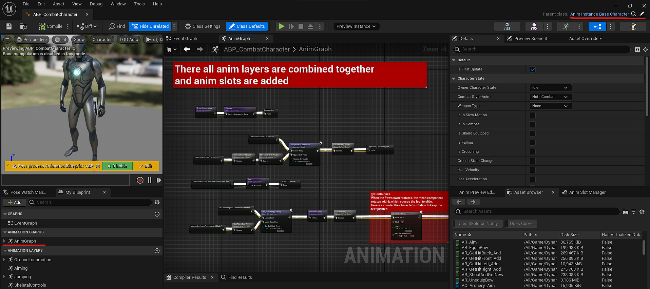Image resolution: width=650 pixels, height=289 pixels.
Task: Check the Is Crouching checkbox
Action: point(533,152)
